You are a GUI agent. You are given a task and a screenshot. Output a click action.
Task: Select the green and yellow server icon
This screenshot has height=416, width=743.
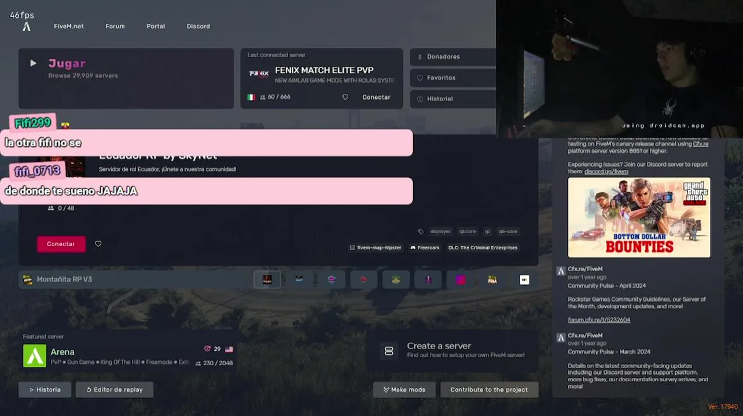(396, 280)
